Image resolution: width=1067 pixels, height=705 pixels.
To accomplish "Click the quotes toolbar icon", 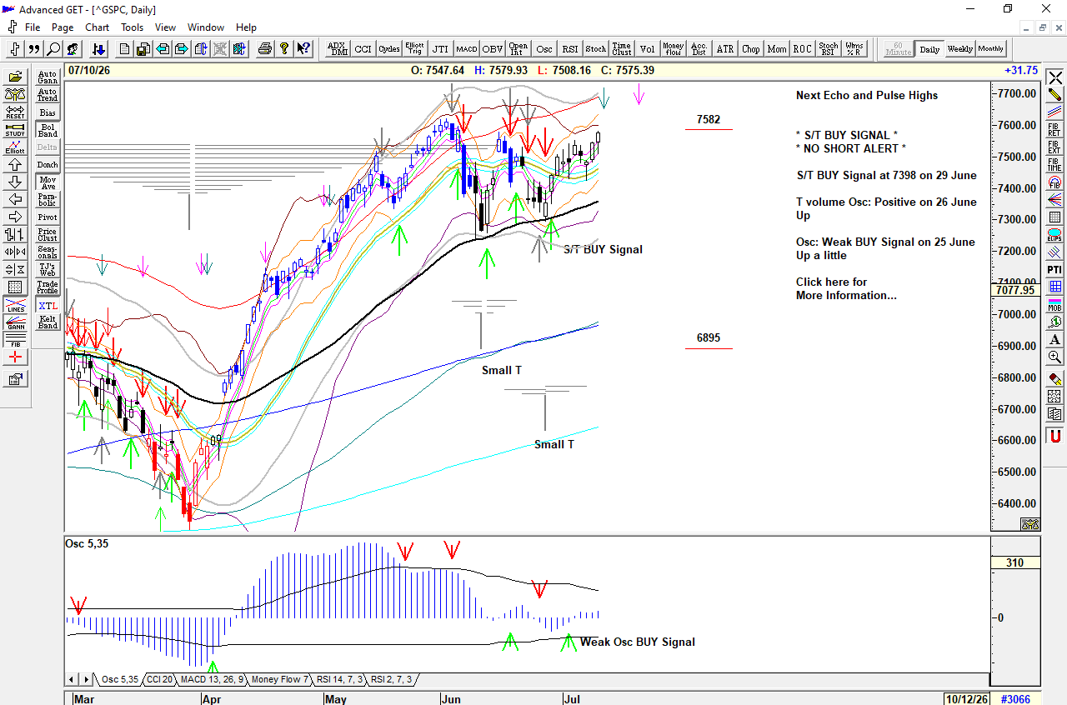I will 35,49.
